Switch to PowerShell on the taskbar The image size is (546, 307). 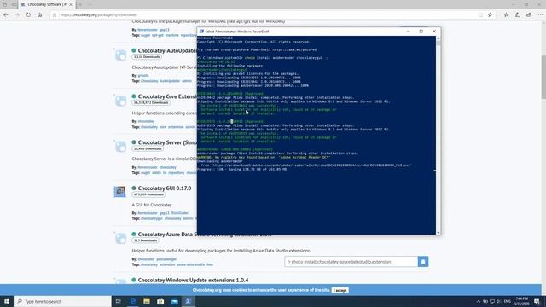189,301
